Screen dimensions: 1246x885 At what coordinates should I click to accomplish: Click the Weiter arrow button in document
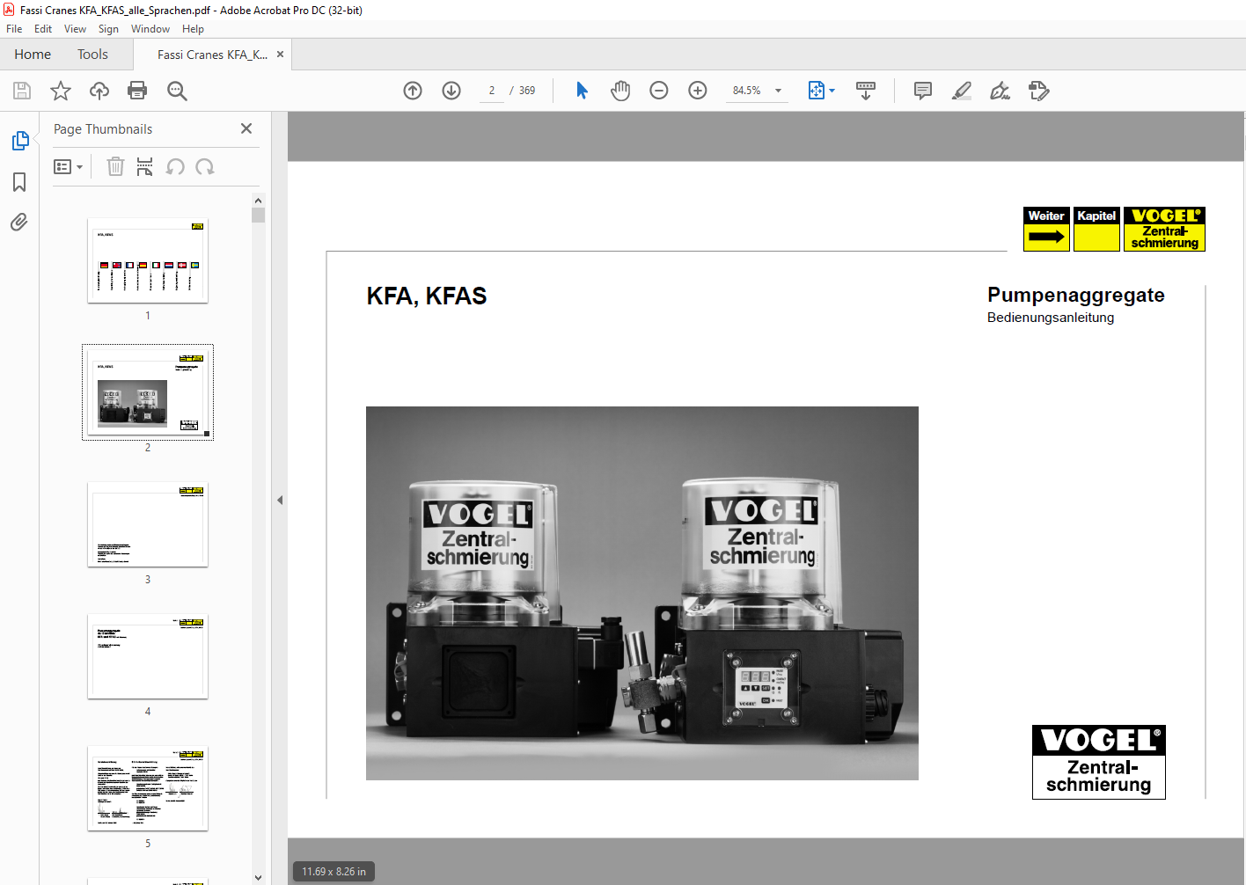(x=1046, y=229)
